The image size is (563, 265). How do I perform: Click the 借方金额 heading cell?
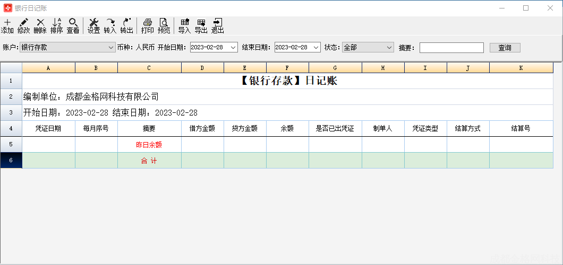(202, 129)
